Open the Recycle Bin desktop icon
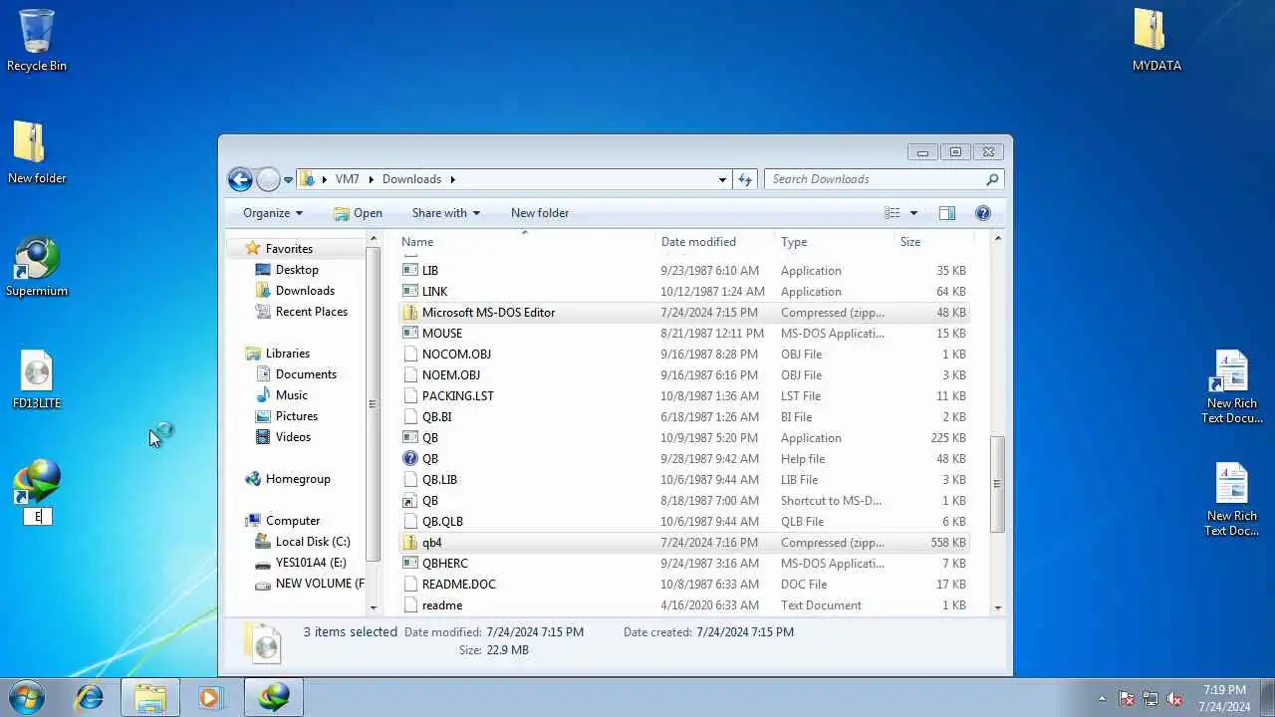This screenshot has width=1275, height=717. pos(37,41)
